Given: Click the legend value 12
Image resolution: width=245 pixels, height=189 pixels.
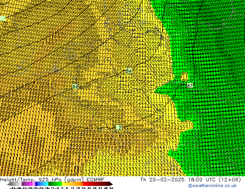Looking at the screenshot, I should pos(73,188).
